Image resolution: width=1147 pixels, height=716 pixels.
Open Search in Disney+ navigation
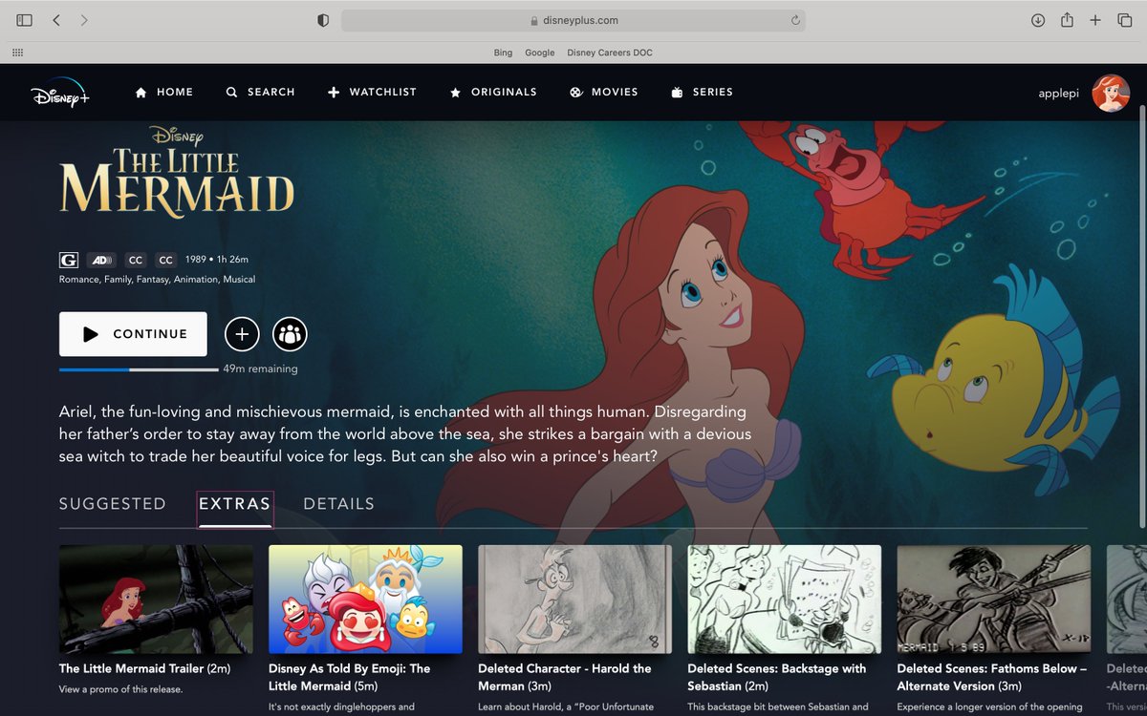pos(260,93)
